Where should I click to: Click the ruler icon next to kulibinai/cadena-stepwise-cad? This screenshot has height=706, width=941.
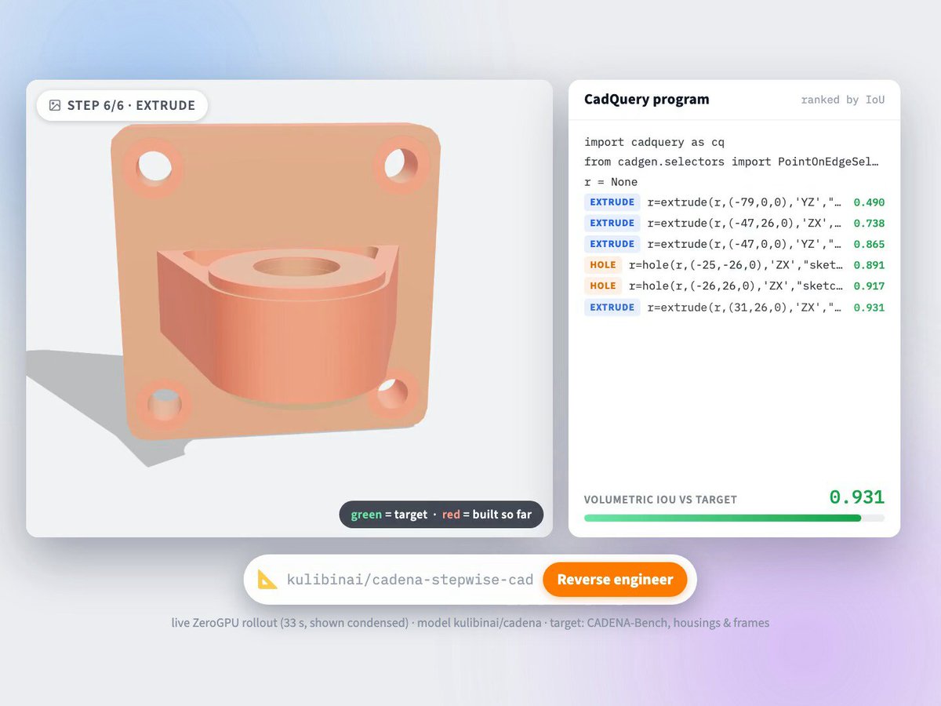268,580
